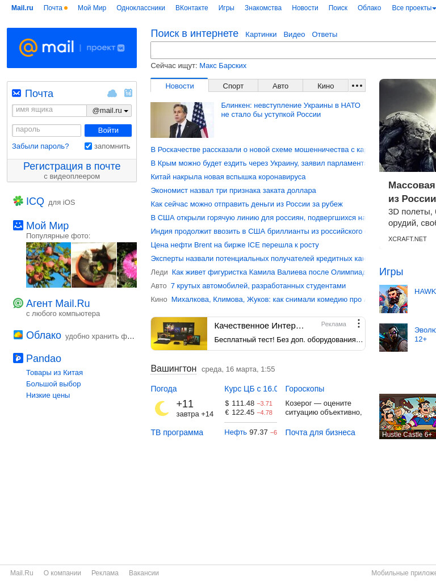Click the Мой Мир smiley icon
436x581 pixels.
coord(18,225)
